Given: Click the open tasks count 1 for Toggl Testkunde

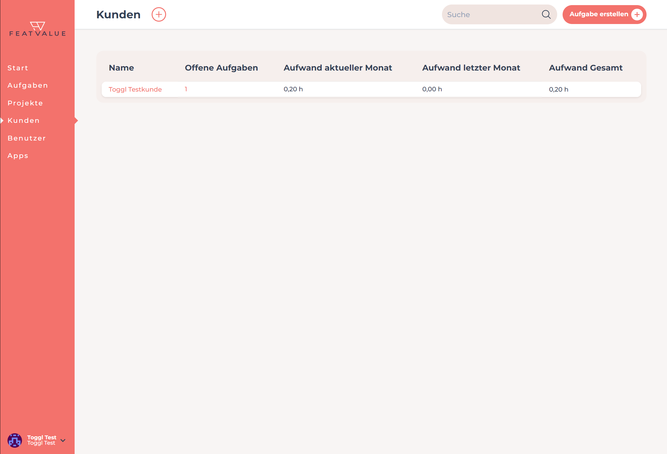Looking at the screenshot, I should coord(185,89).
